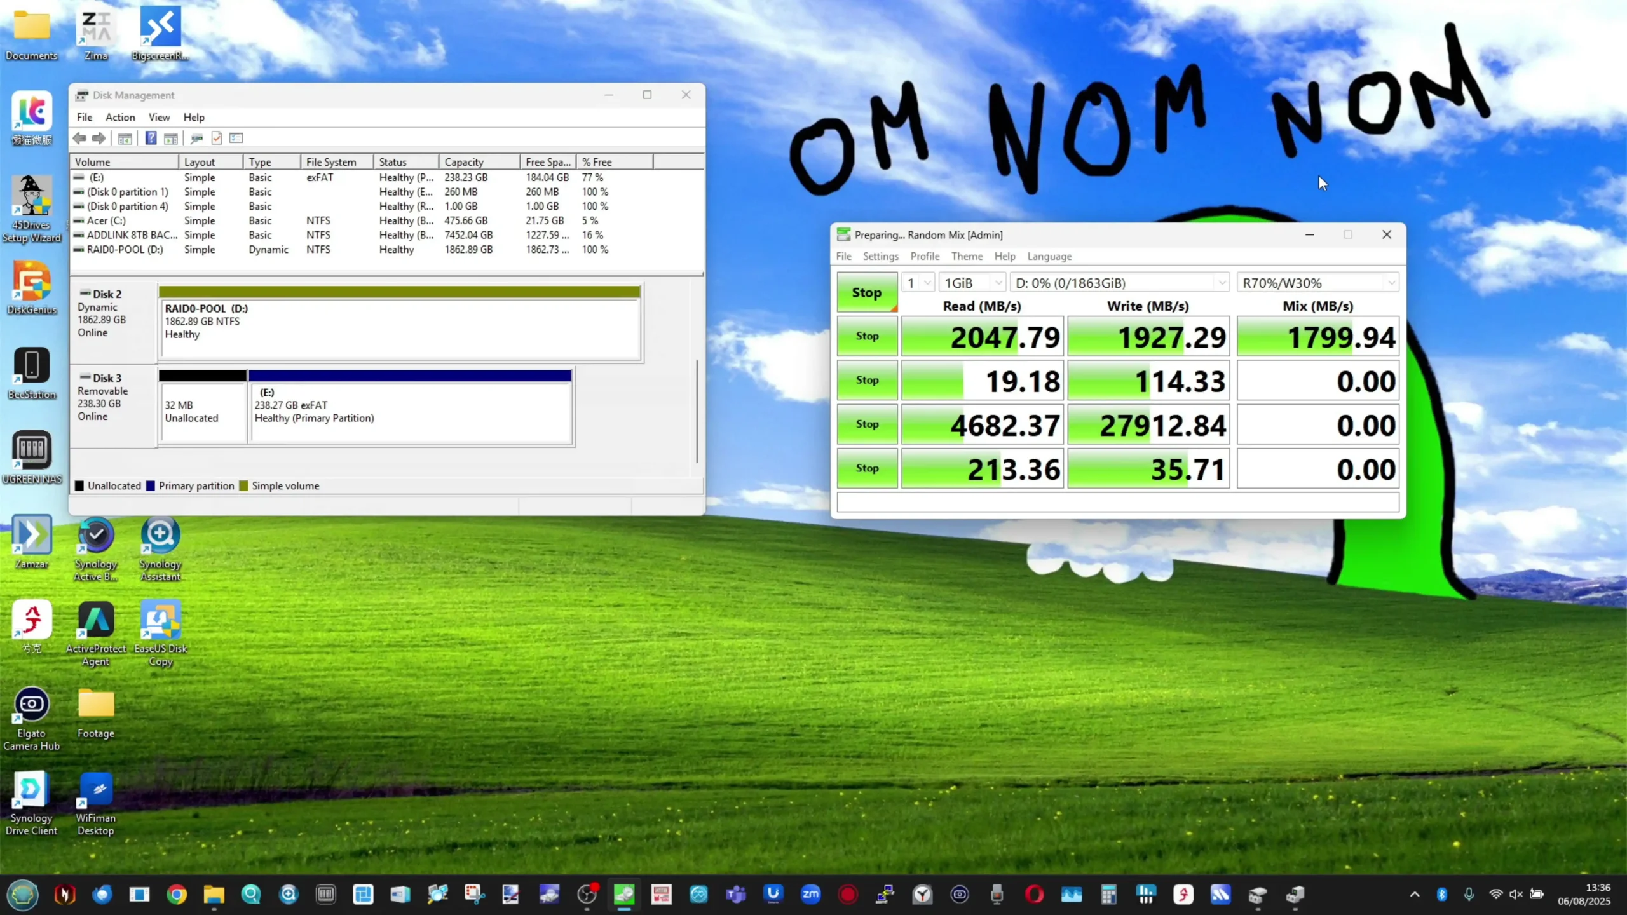1627x915 pixels.
Task: Open test count dropdown showing 1
Action: tap(918, 283)
